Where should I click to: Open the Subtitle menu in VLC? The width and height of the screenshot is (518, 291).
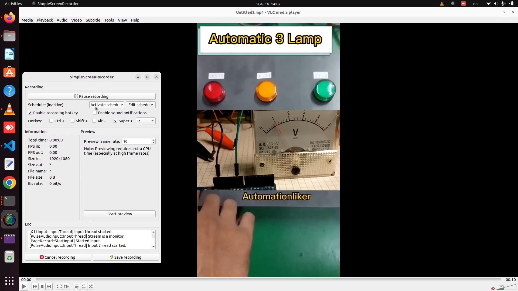[x=93, y=20]
